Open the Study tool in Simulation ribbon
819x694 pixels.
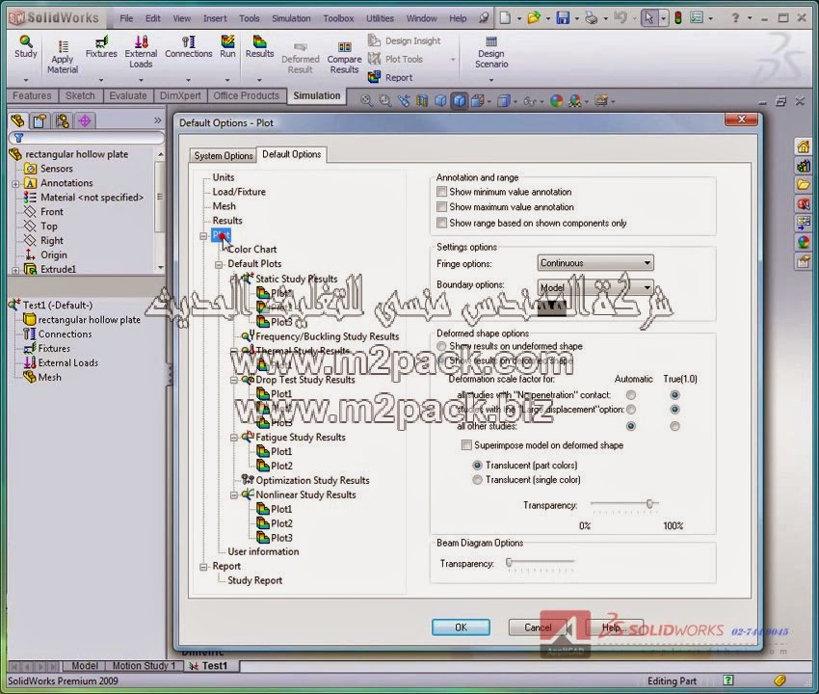coord(26,46)
